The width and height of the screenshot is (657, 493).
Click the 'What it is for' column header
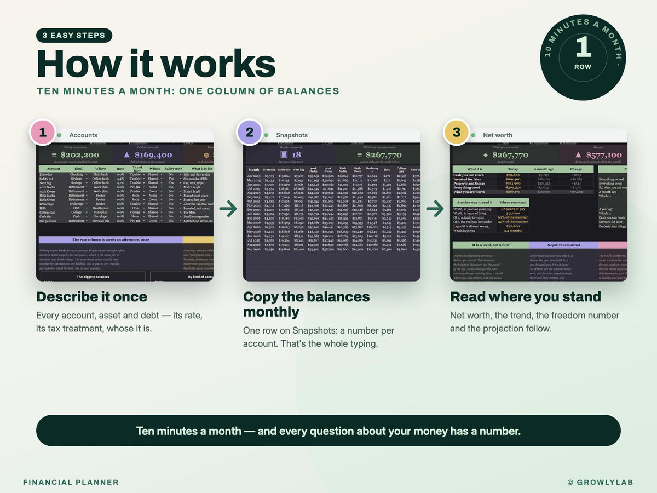click(201, 169)
